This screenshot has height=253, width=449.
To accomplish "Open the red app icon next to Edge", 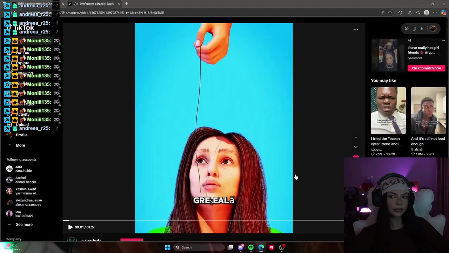I will pyautogui.click(x=272, y=247).
